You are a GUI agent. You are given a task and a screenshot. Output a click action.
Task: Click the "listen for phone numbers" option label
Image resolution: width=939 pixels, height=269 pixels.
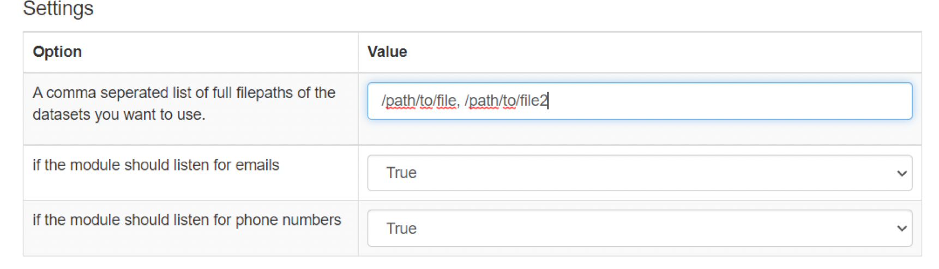pyautogui.click(x=186, y=220)
